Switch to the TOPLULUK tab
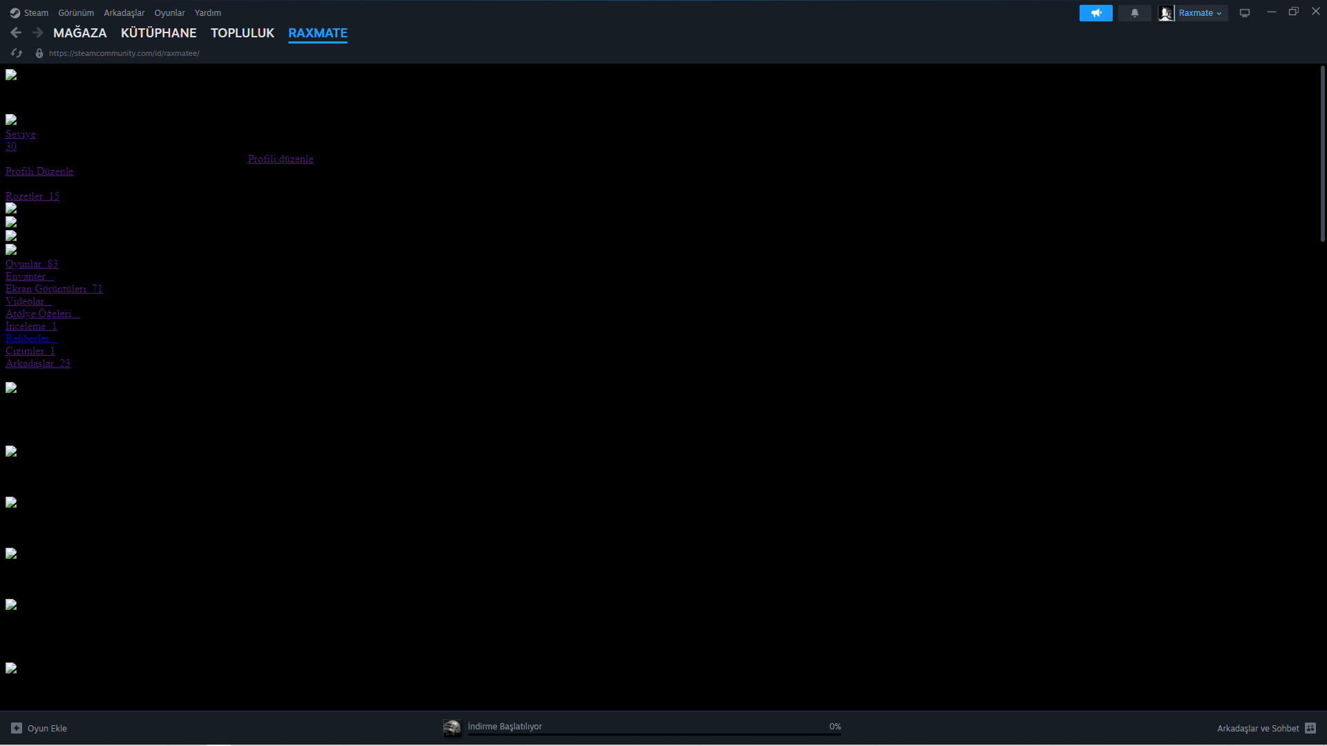Image resolution: width=1327 pixels, height=746 pixels. click(243, 33)
